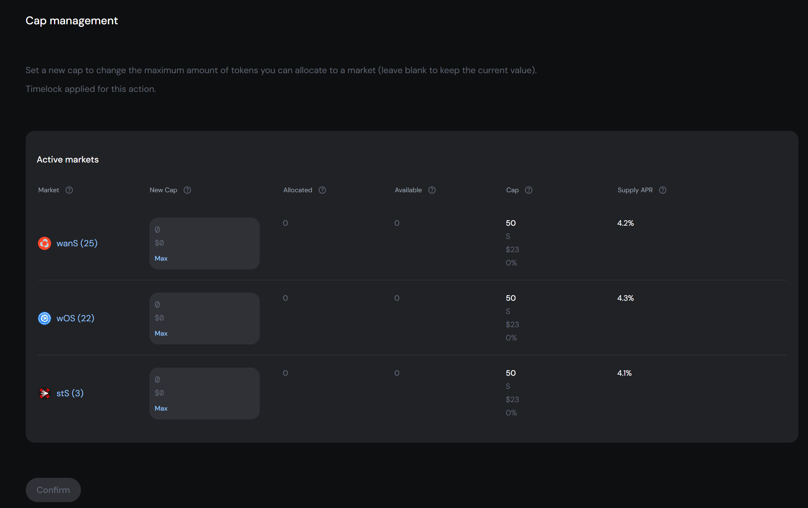The height and width of the screenshot is (508, 808).
Task: Open the New Cap help tooltip
Action: point(187,190)
